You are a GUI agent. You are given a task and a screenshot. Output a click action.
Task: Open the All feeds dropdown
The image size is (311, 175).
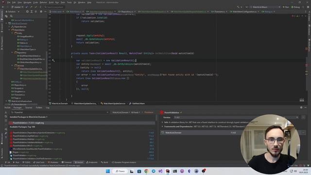pyautogui.click(x=136, y=112)
